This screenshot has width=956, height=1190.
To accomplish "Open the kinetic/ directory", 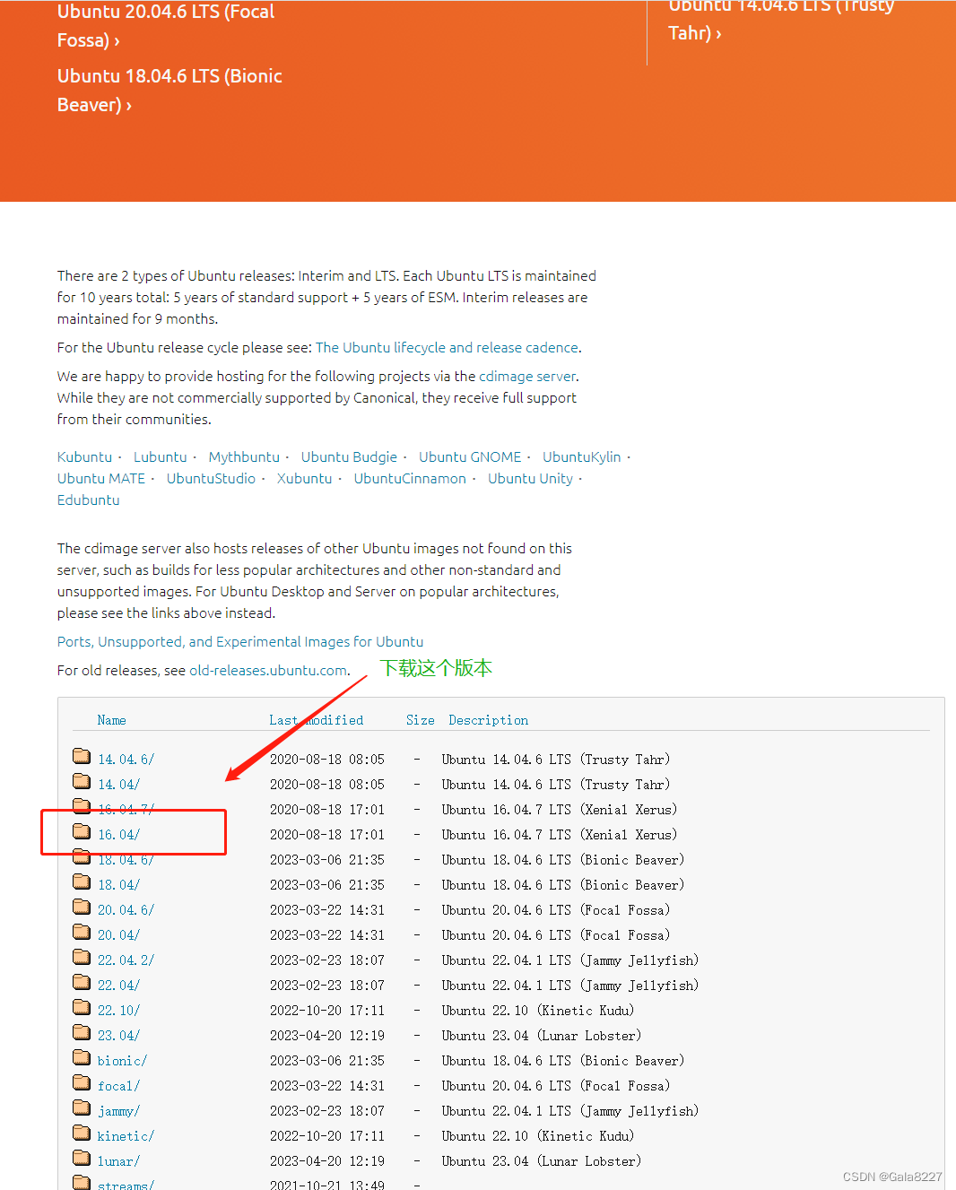I will click(126, 1136).
